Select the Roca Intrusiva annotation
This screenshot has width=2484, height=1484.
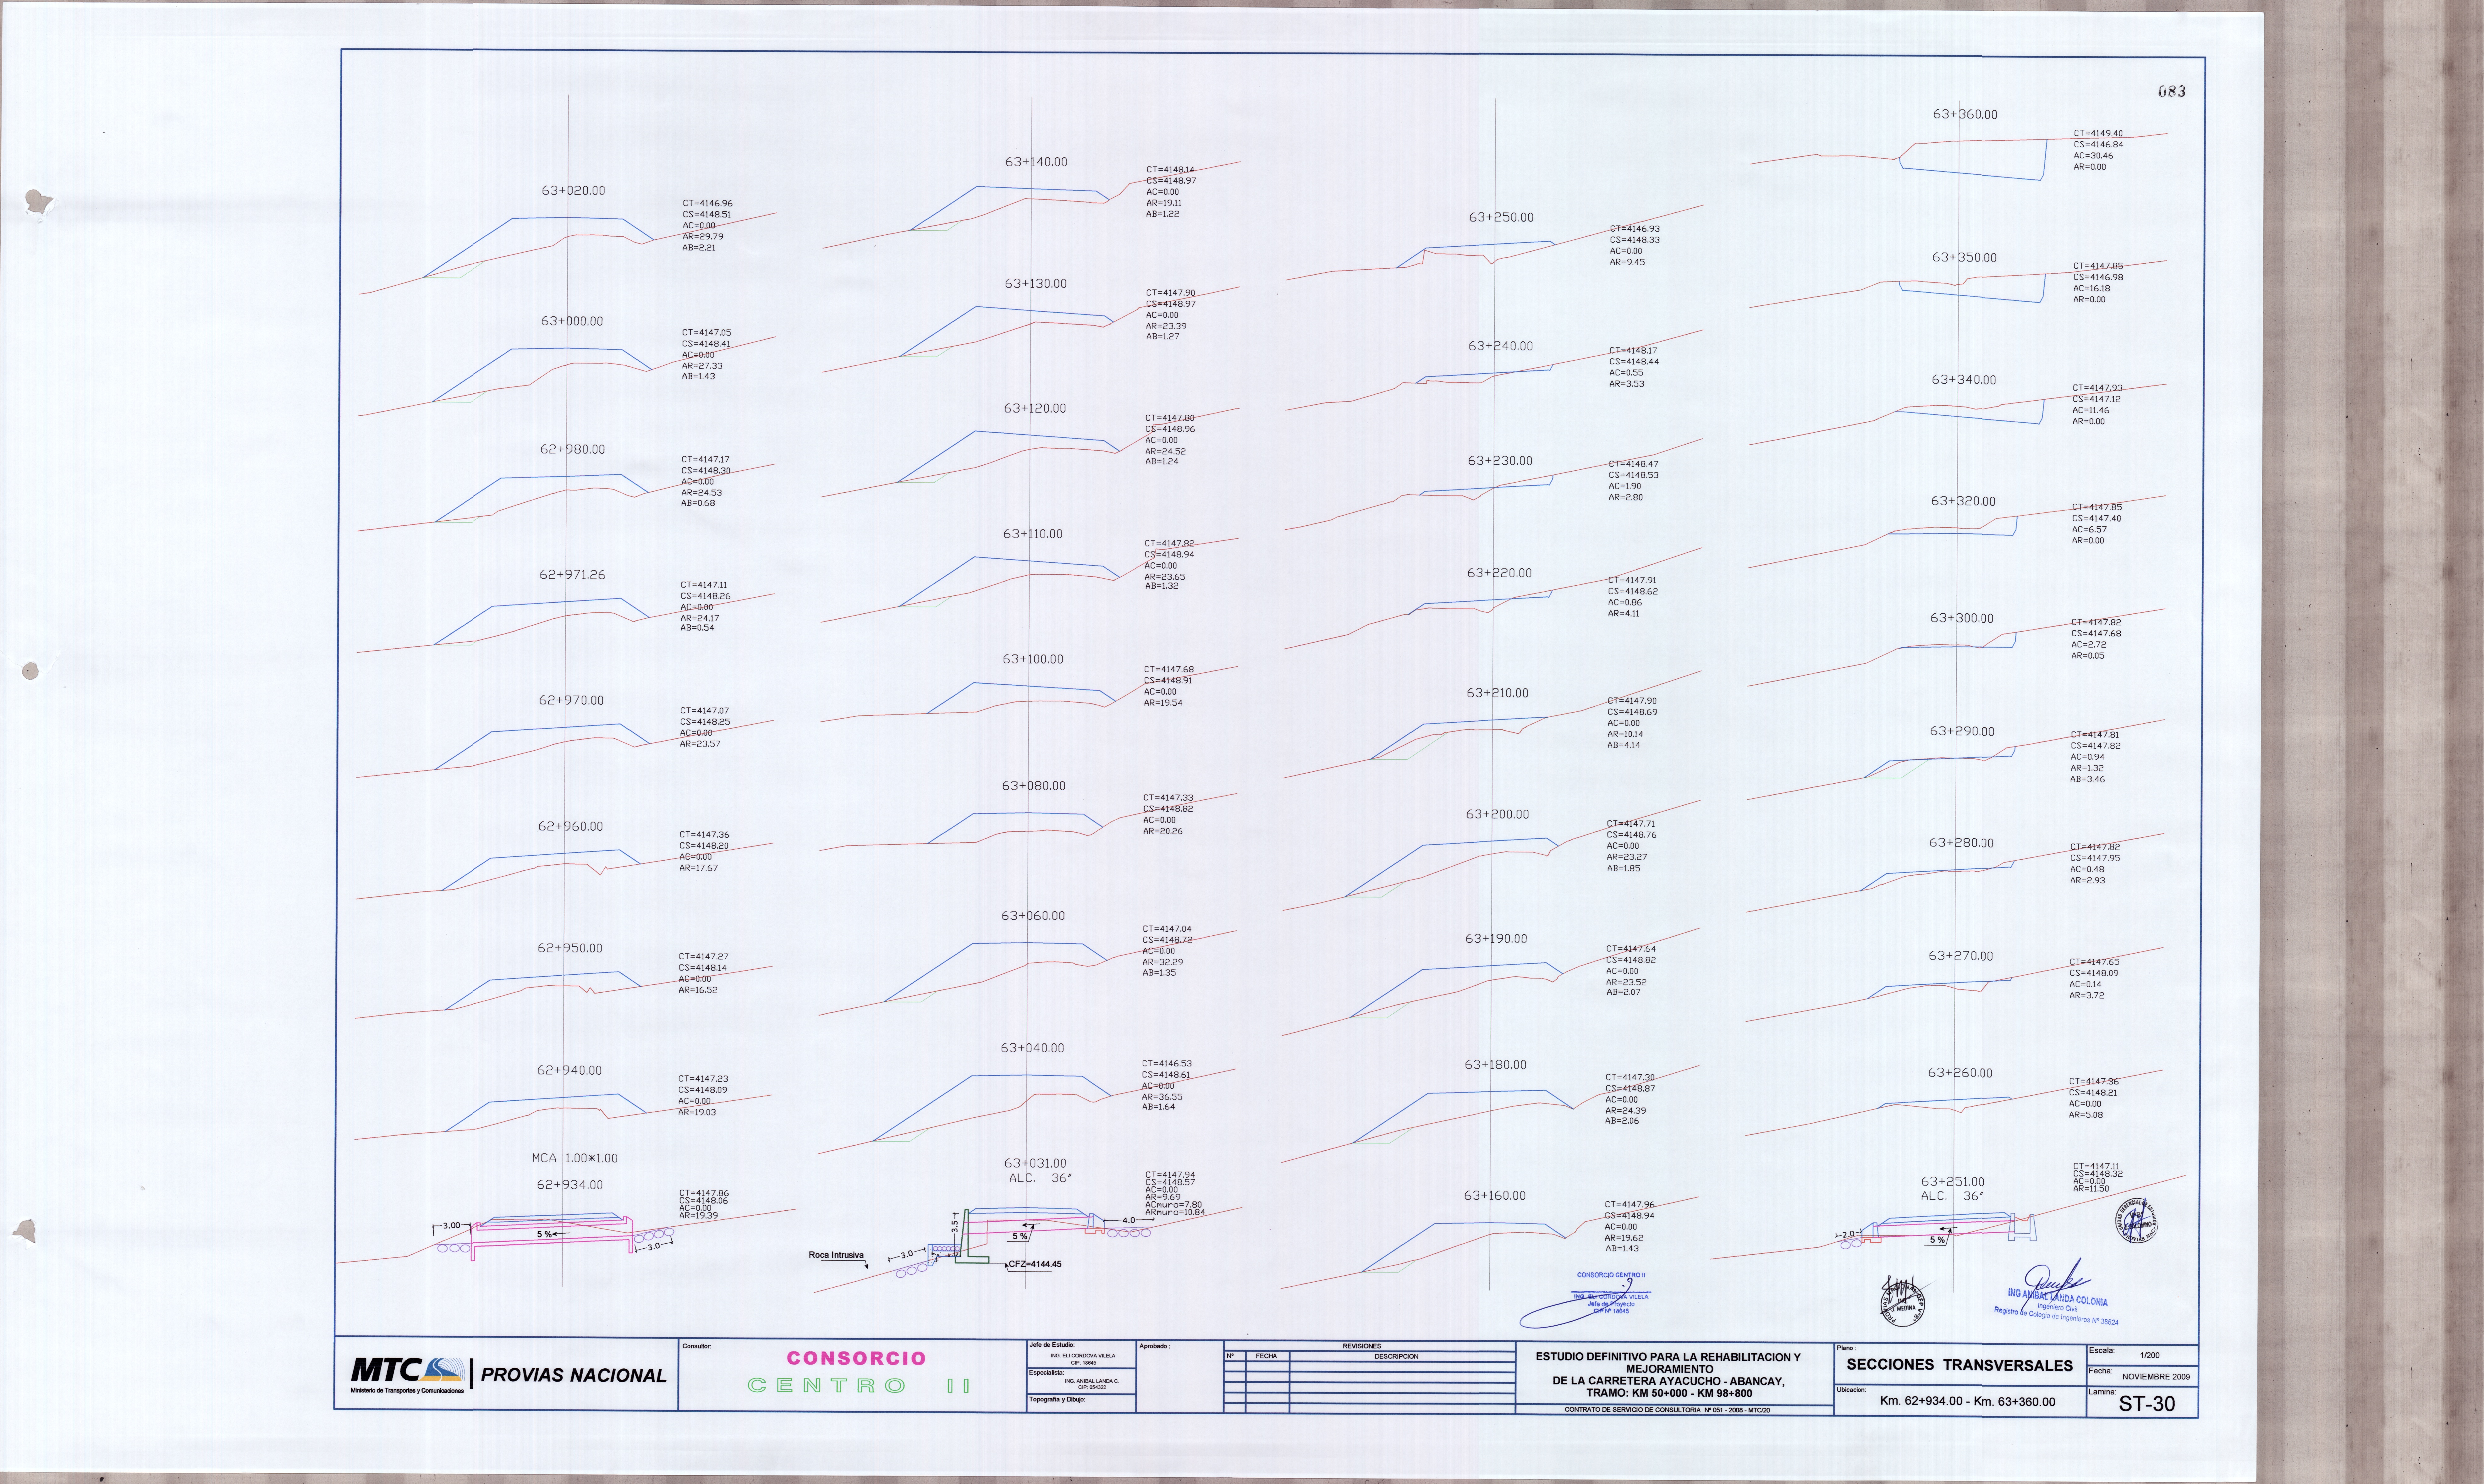[836, 1255]
